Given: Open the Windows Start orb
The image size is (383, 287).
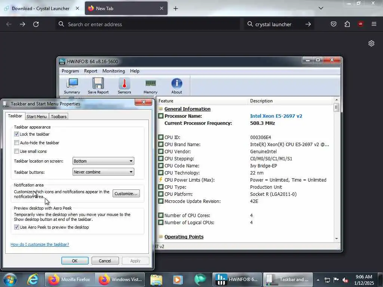Looking at the screenshot, I should coord(10,280).
